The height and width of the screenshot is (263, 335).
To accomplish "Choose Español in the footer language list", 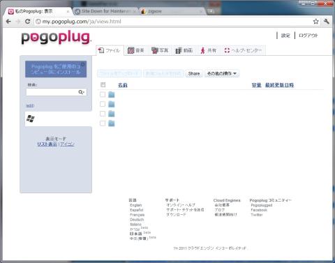I will pos(137,210).
